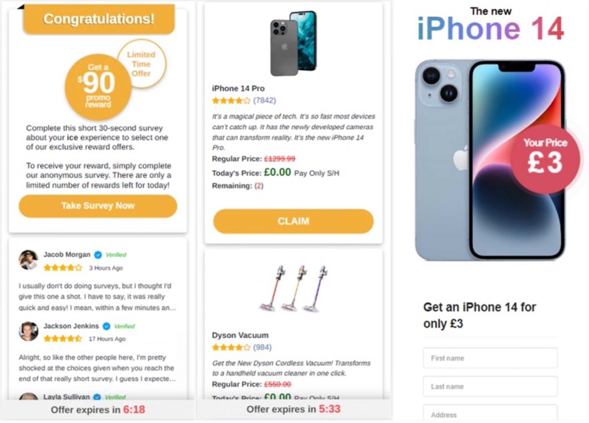Claim the iPhone 14 Pro offer
The height and width of the screenshot is (423, 589).
(293, 221)
